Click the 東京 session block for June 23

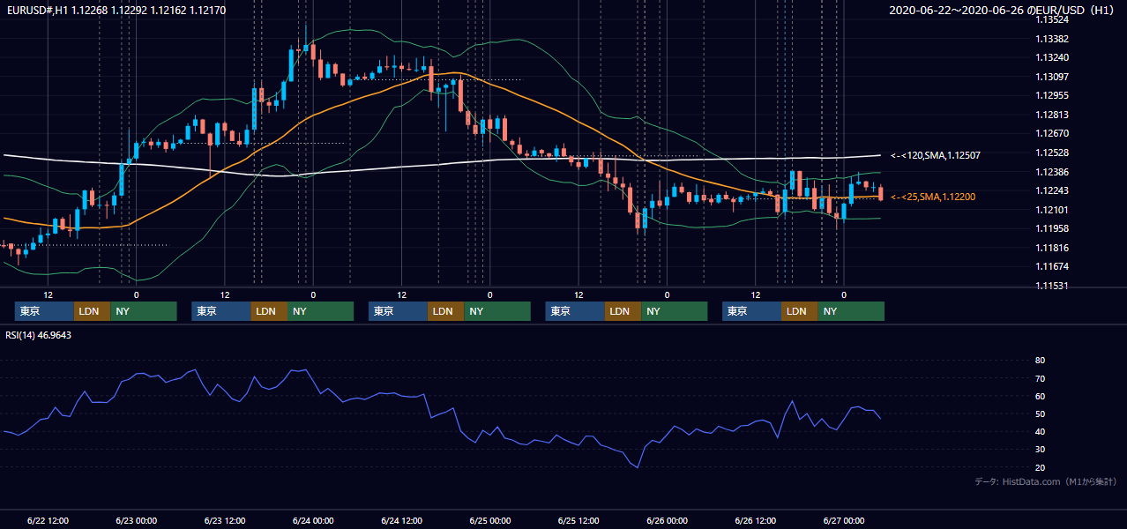pyautogui.click(x=221, y=311)
